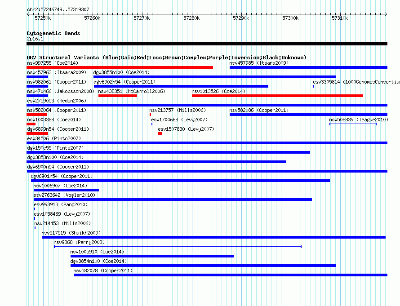Click nsv508839 (Teague2010) label
The width and height of the screenshot is (400, 306).
pos(358,120)
